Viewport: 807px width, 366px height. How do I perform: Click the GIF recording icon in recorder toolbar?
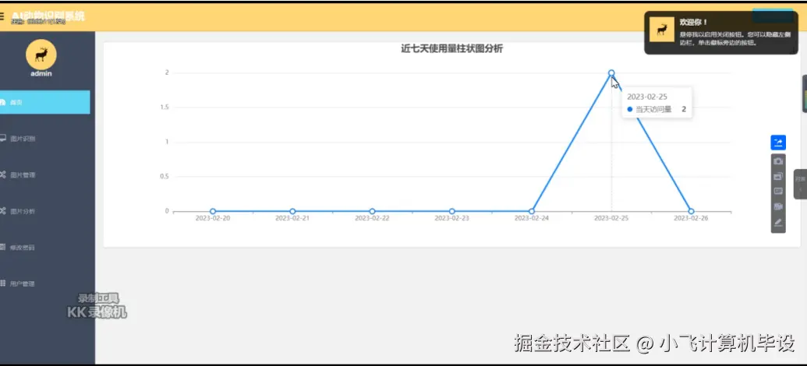[x=778, y=191]
